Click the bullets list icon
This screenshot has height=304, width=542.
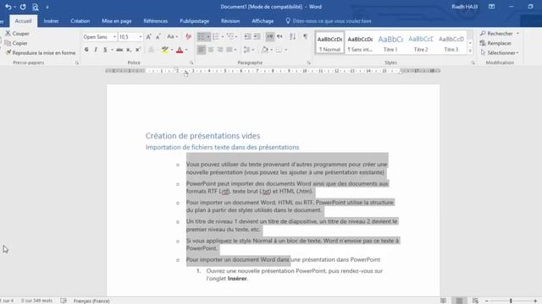202,36
